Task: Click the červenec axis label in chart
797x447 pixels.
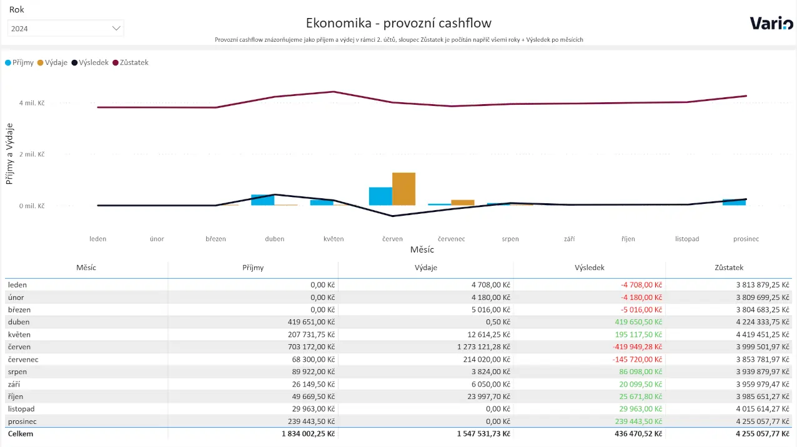Action: click(x=451, y=239)
